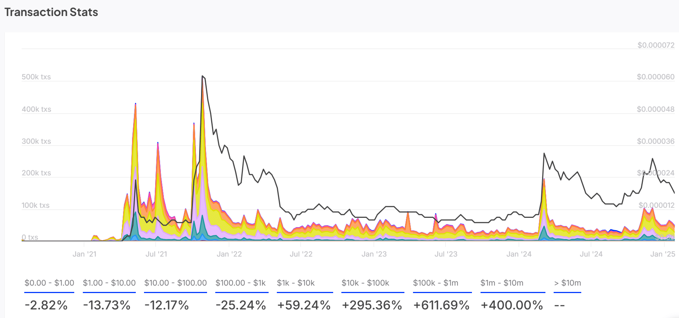Image resolution: width=679 pixels, height=318 pixels.
Task: Toggle the > $10m transaction range
Action: [567, 283]
